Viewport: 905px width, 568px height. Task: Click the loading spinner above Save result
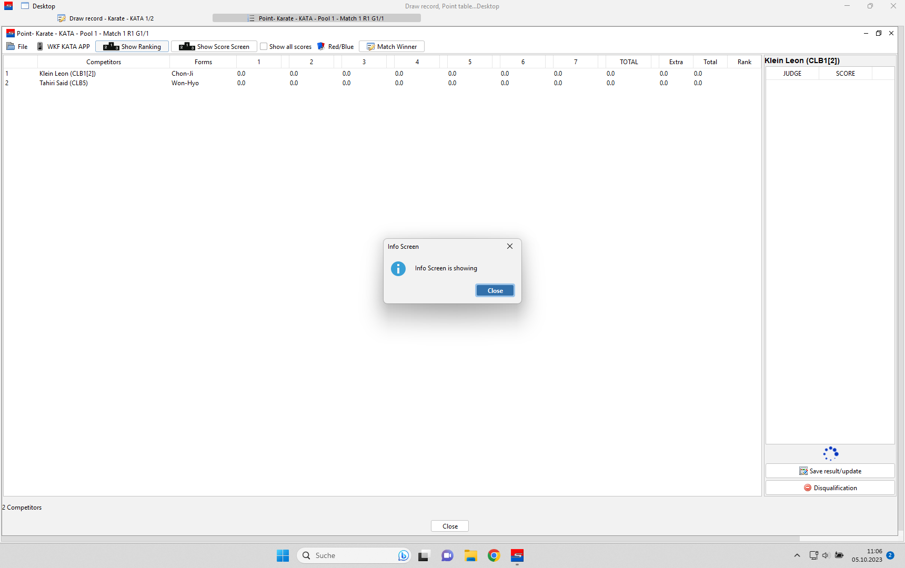830,453
